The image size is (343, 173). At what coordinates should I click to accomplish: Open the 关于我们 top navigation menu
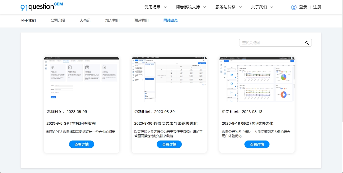pyautogui.click(x=259, y=7)
